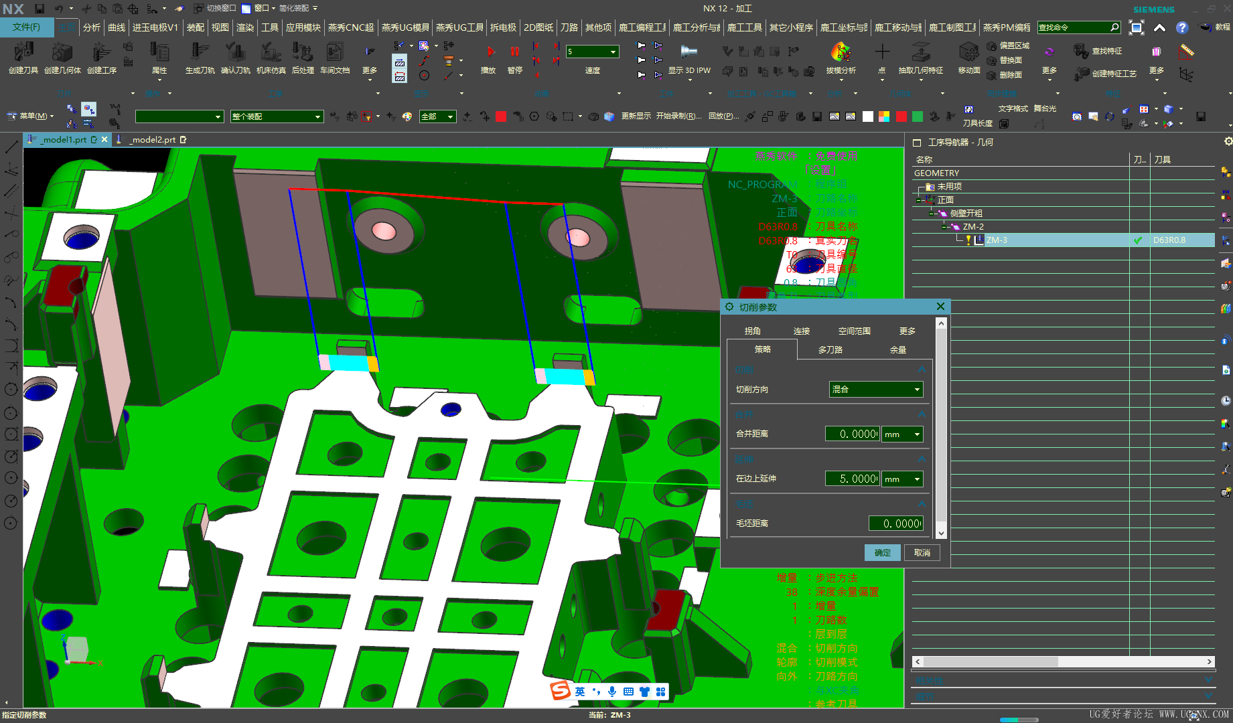Click the 替换面 replace face tool

coord(1004,60)
